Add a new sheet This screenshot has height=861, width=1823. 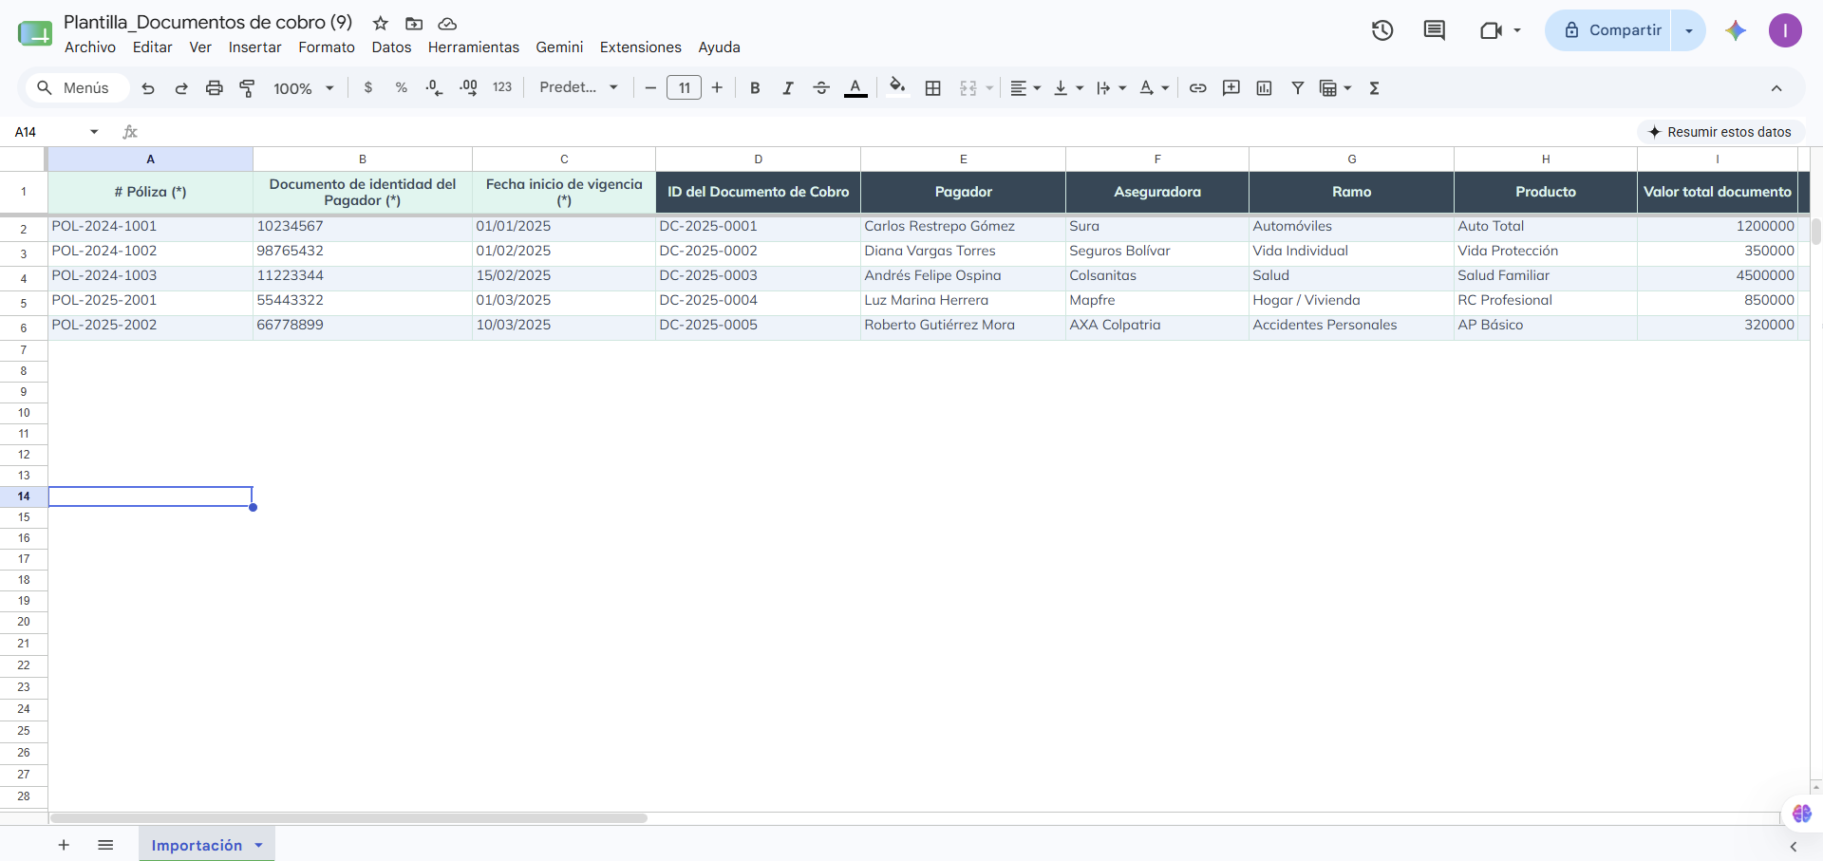[64, 845]
